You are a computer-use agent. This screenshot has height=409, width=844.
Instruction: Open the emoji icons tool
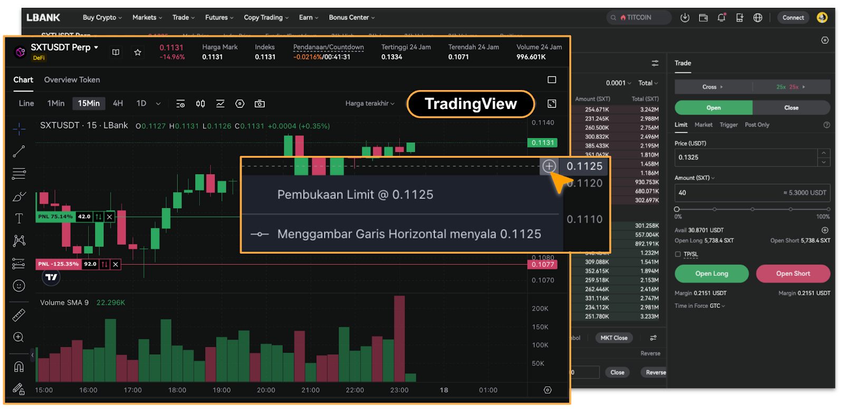coord(19,286)
